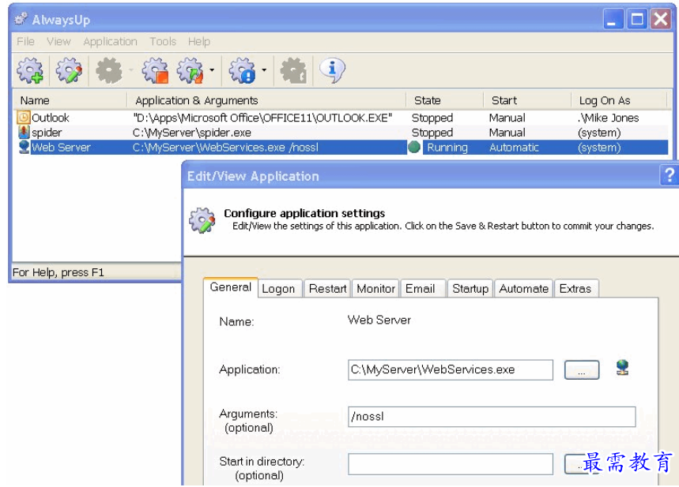Select the Outlook row in list

[342, 118]
